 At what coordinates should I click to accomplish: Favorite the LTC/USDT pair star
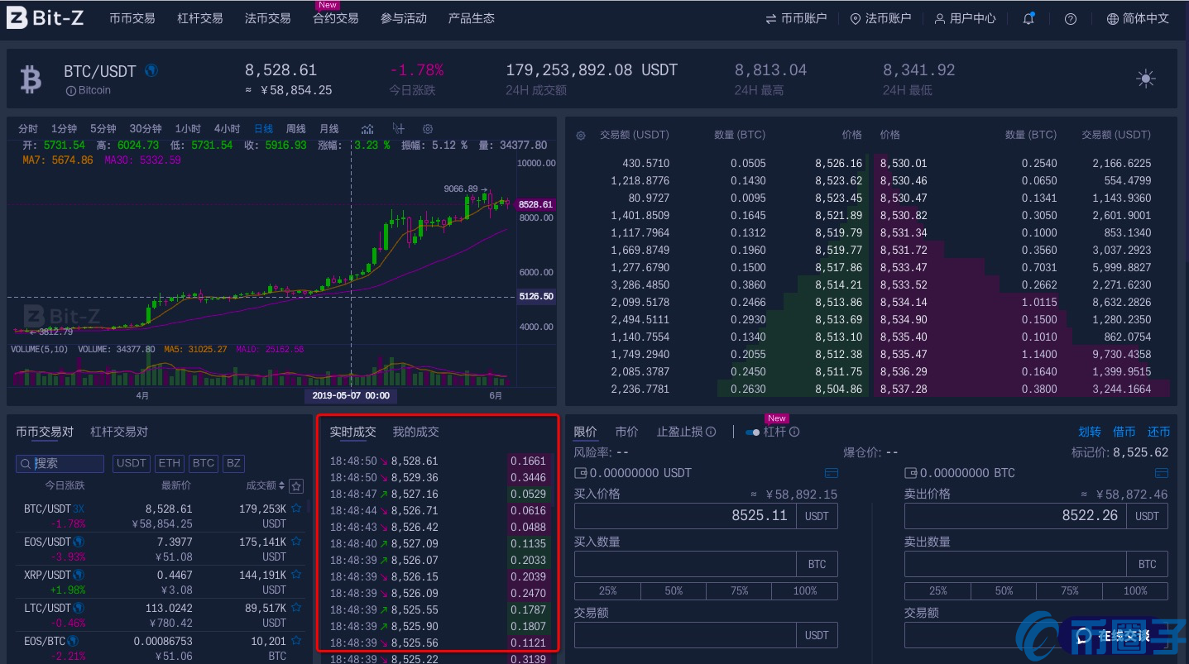pyautogui.click(x=295, y=608)
